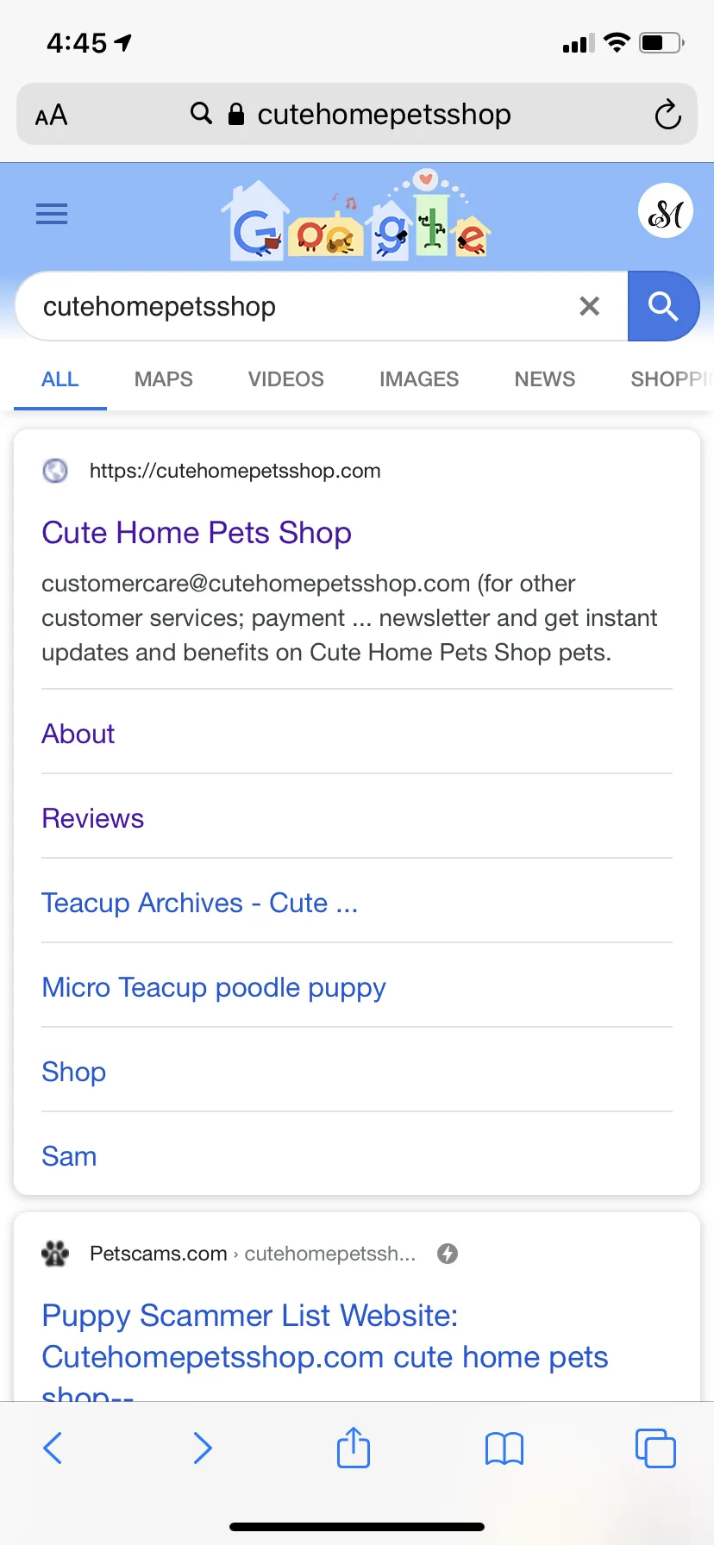This screenshot has height=1545, width=714.
Task: Go back with Safari back arrow
Action: coord(53,1448)
